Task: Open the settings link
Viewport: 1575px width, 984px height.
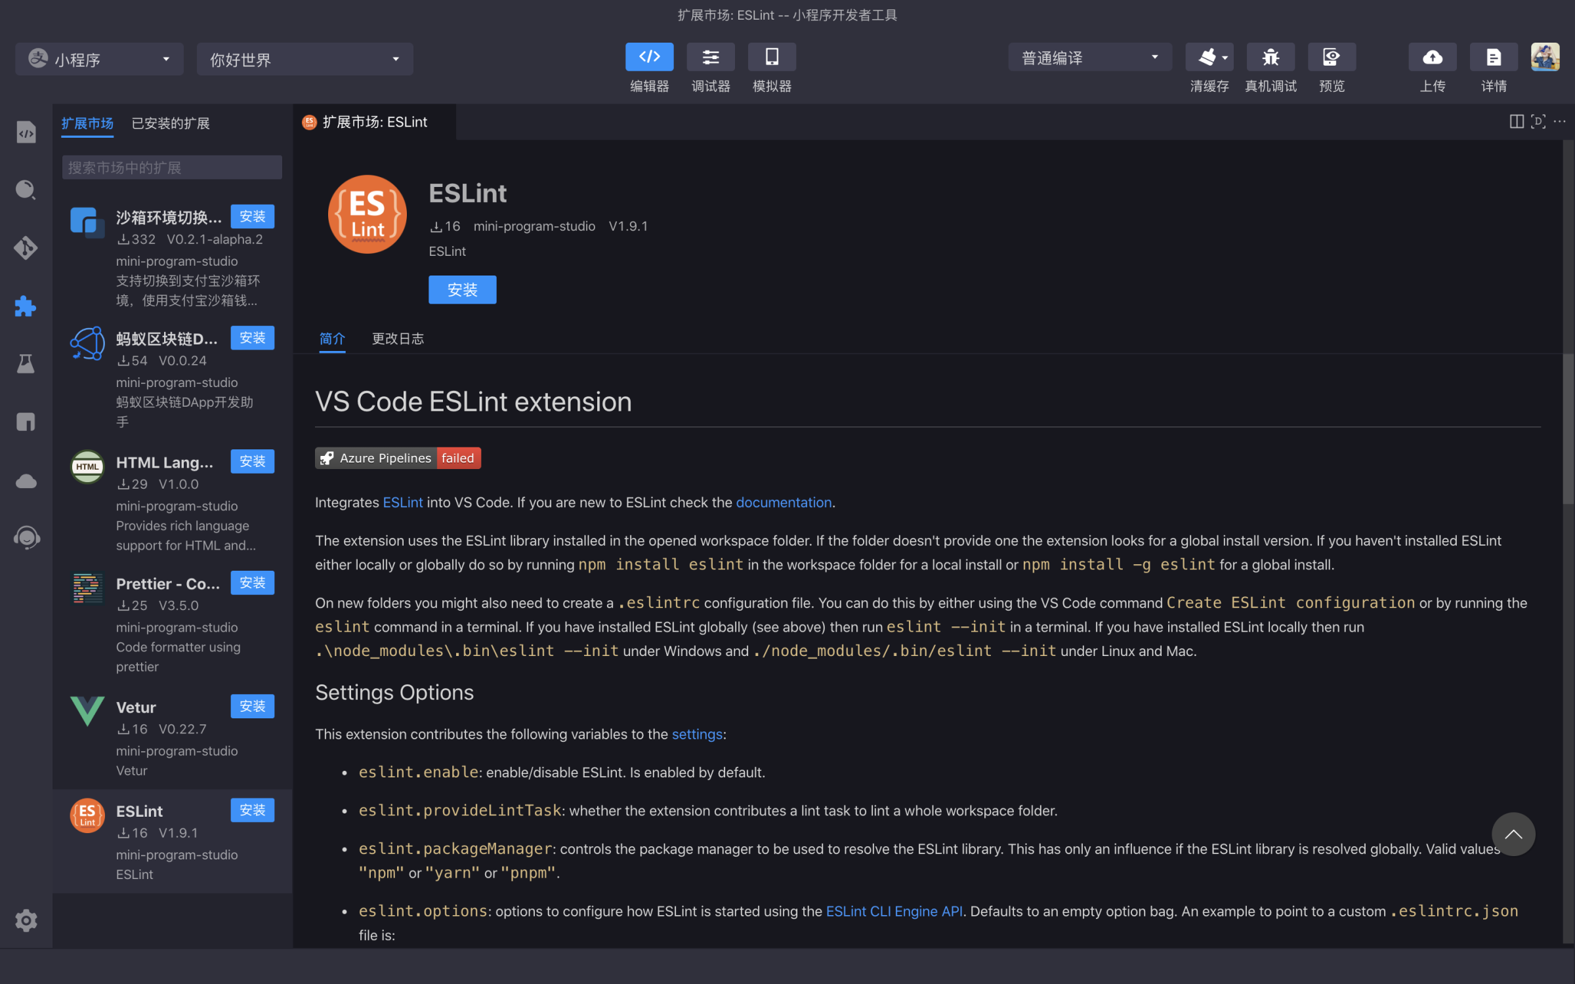Action: click(x=697, y=734)
